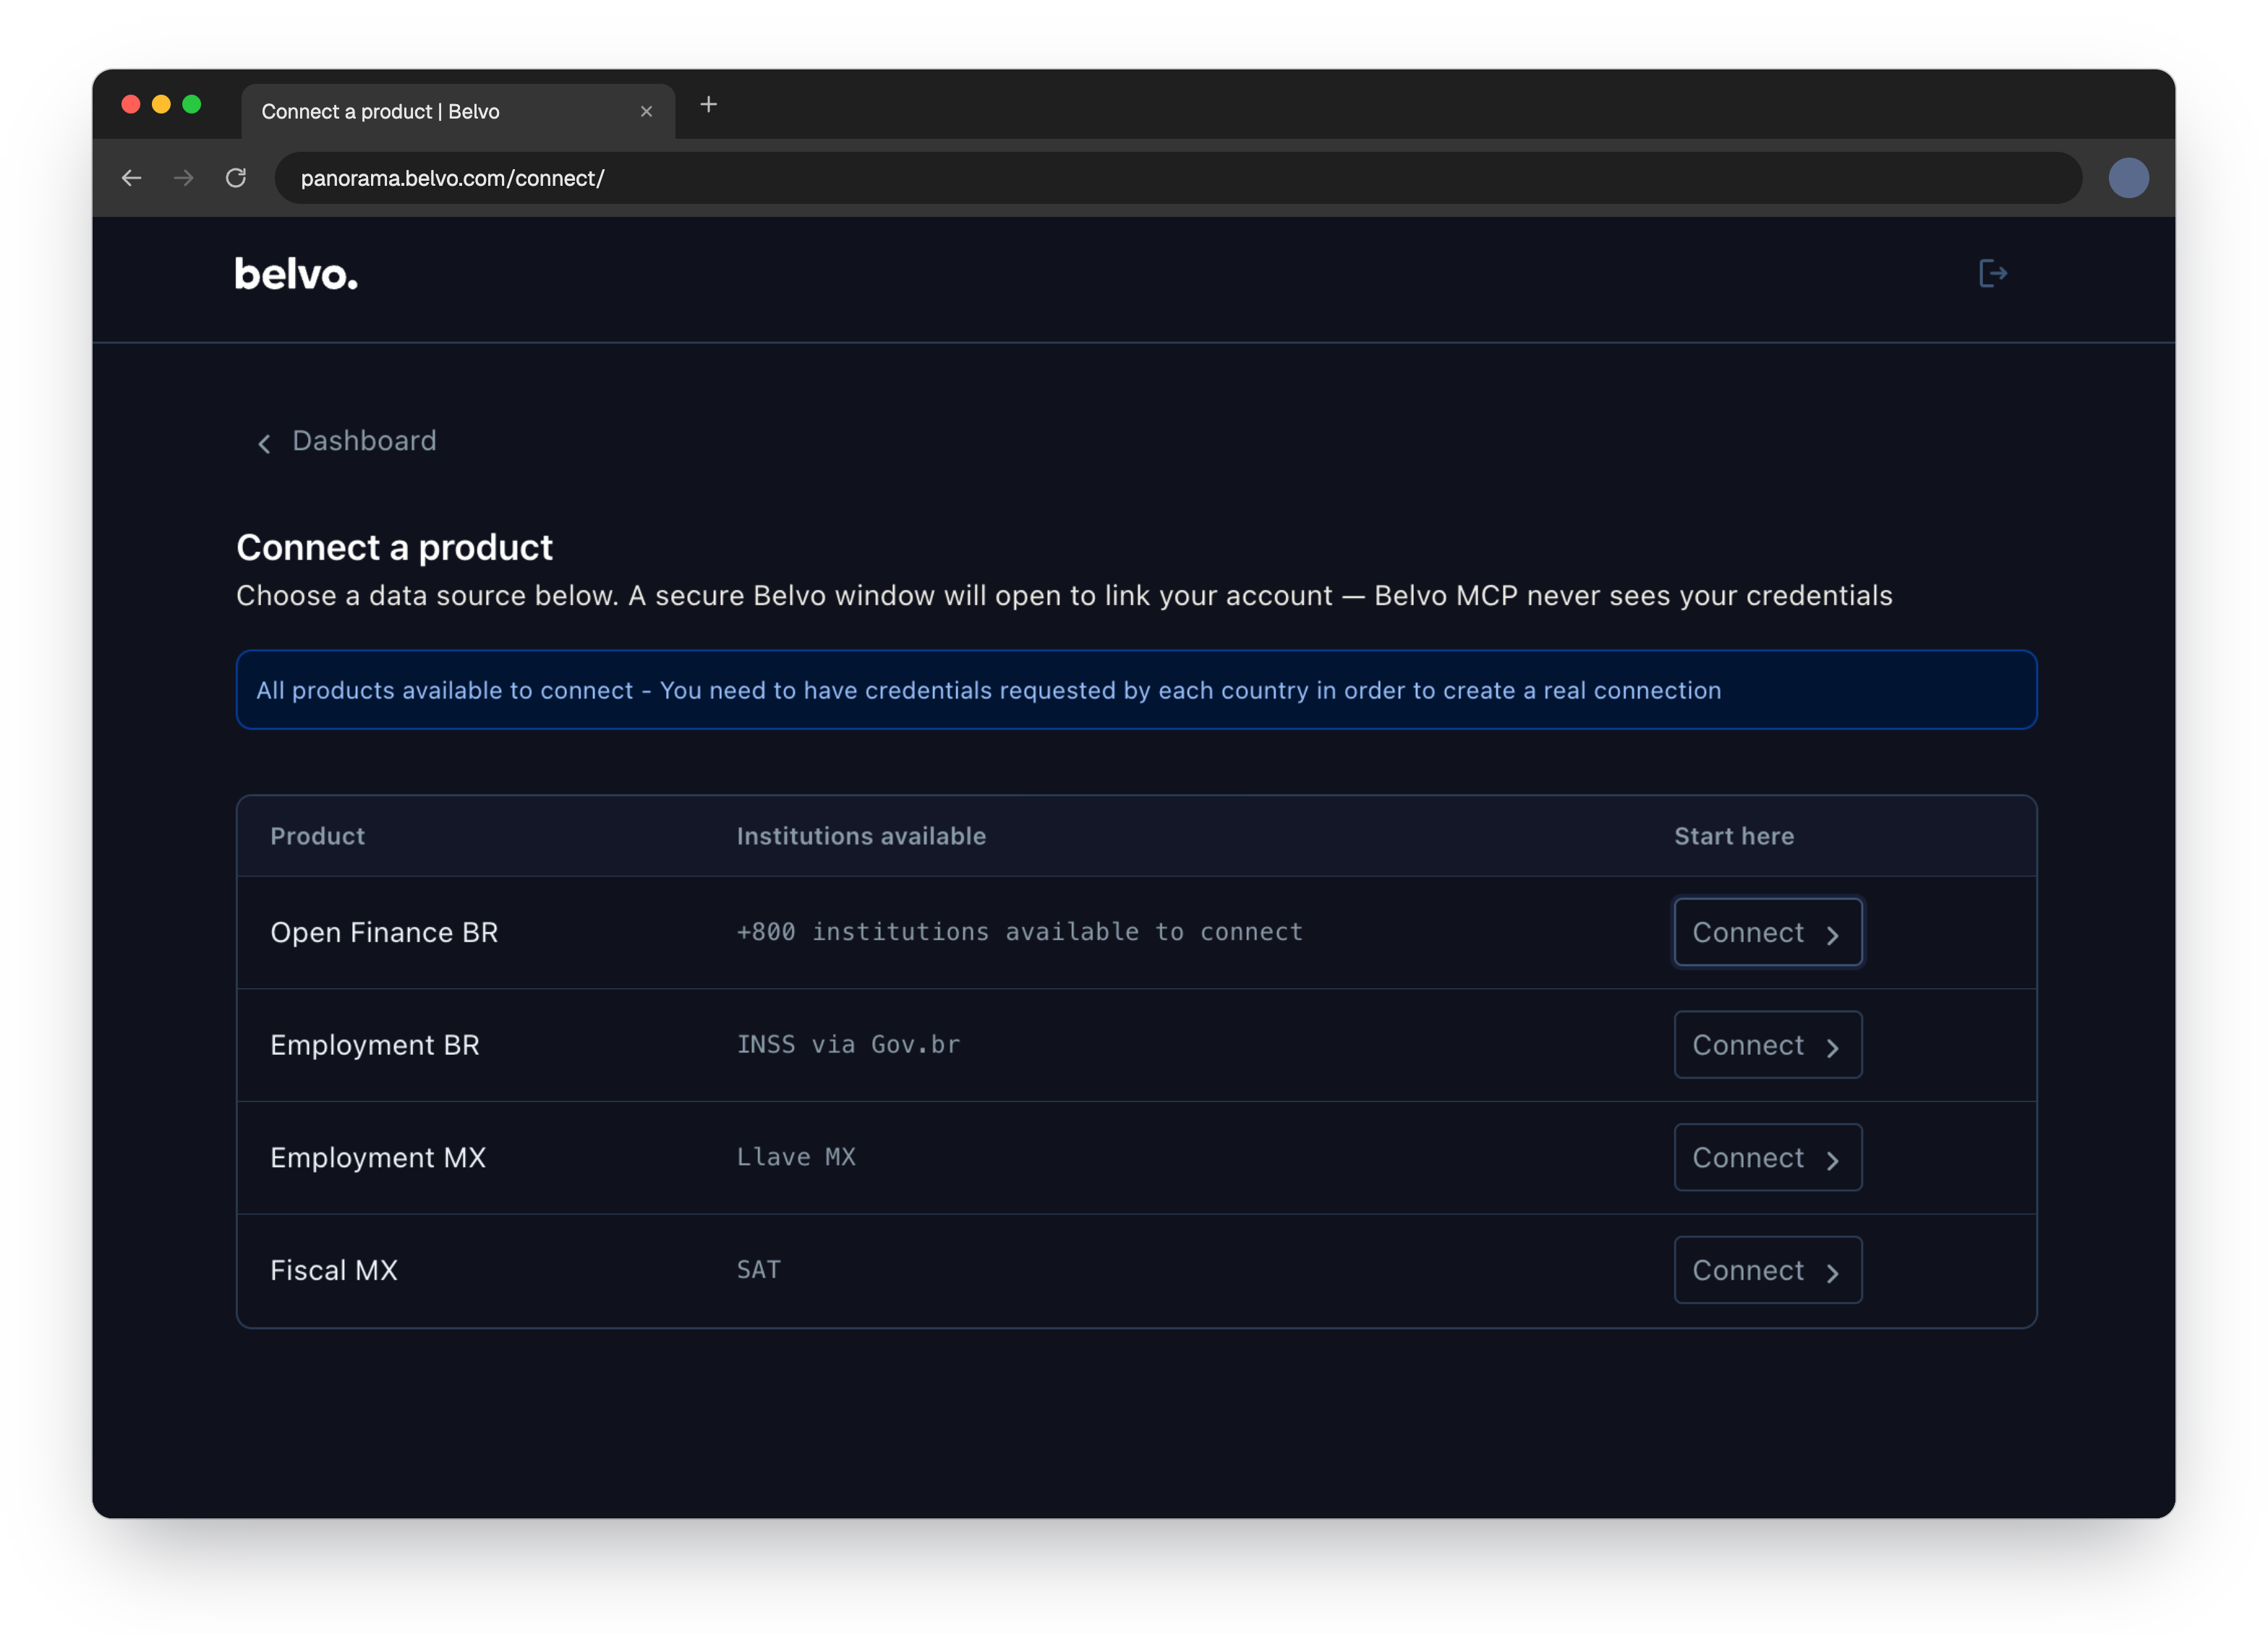
Task: Click the Belvo logo
Action: (296, 275)
